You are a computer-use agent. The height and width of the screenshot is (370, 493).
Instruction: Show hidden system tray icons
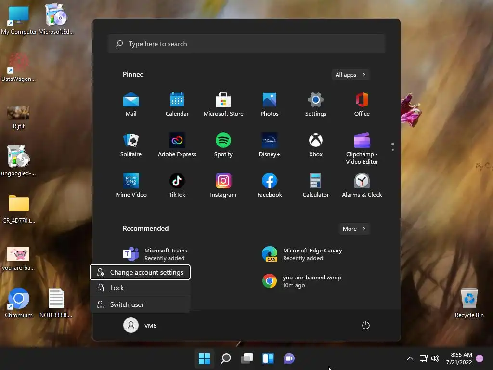410,358
